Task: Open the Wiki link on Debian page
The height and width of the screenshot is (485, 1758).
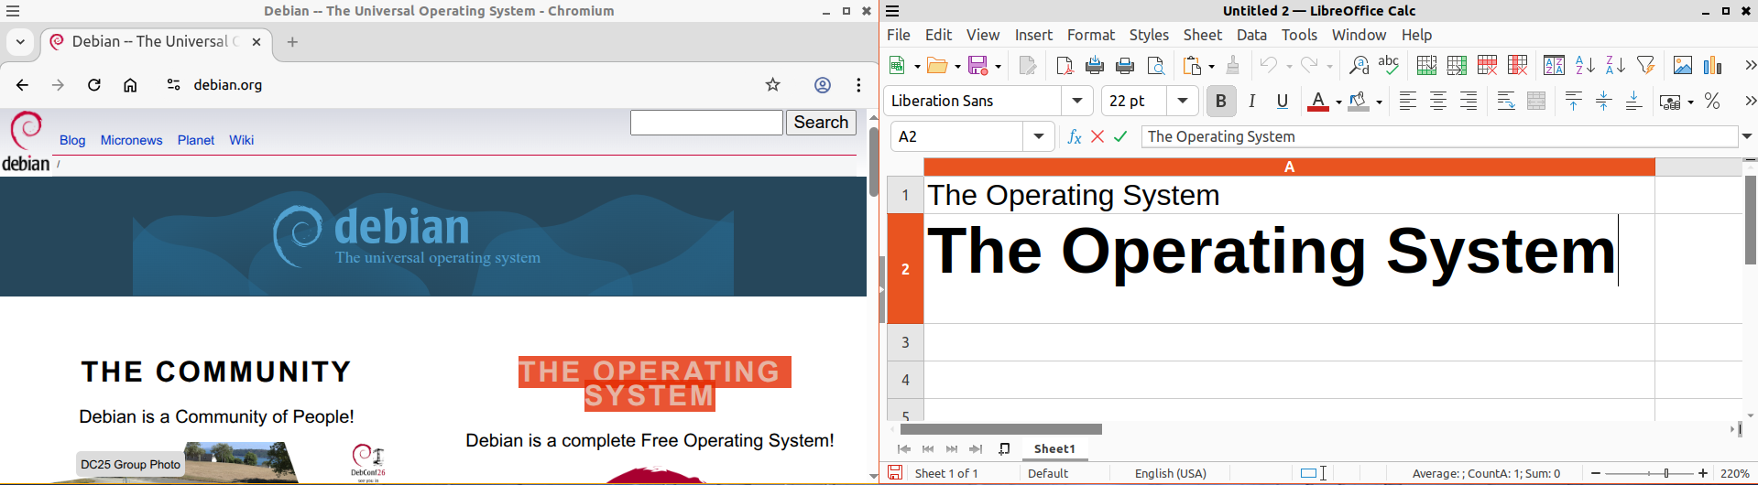Action: pyautogui.click(x=242, y=140)
